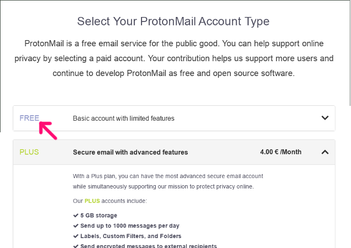Screen dimensions: 351x248
Task: Click the pink arrow annotation
Action: (48, 130)
